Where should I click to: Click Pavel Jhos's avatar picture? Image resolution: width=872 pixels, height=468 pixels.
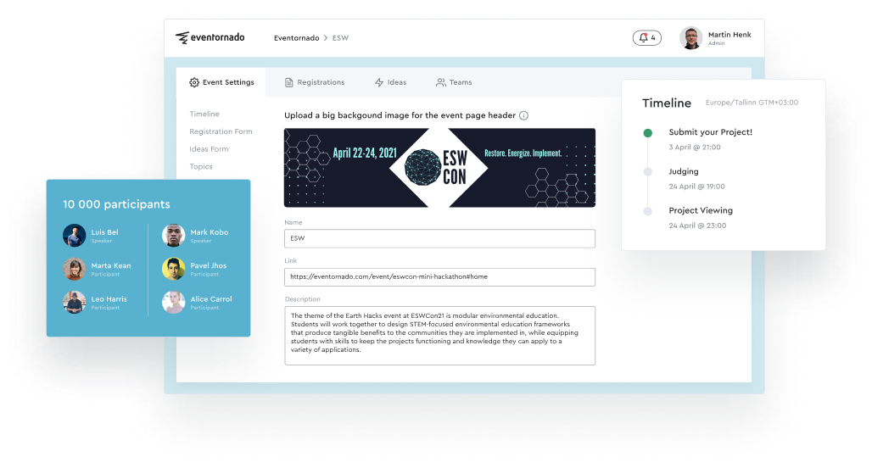[173, 269]
